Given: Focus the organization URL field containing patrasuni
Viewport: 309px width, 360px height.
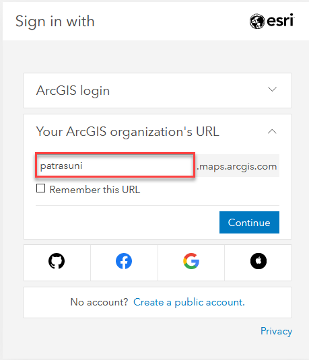Looking at the screenshot, I should click(115, 165).
